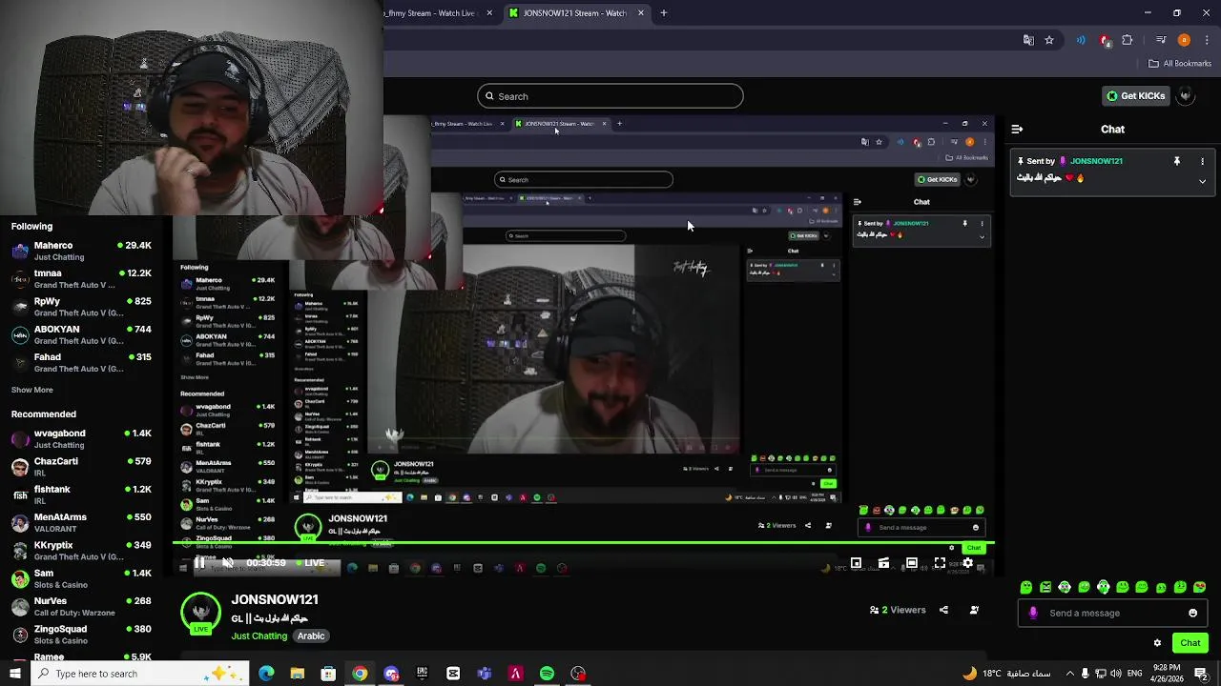Open the notifications center icon
The height and width of the screenshot is (686, 1221).
[1201, 674]
